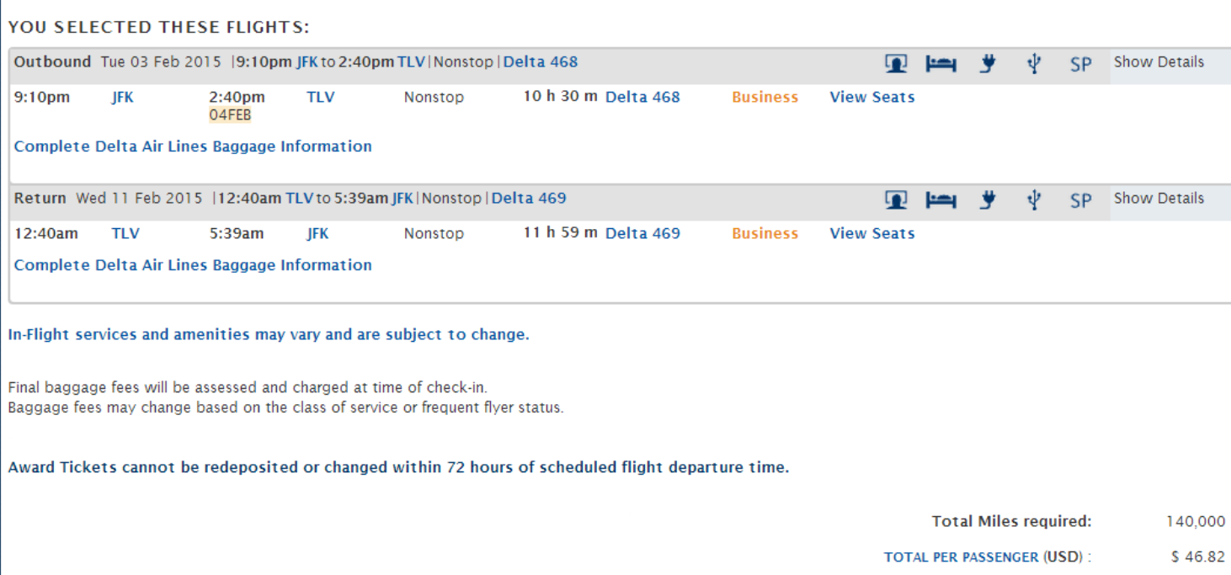
Task: View seats for Delta 469 flight
Action: pos(871,234)
